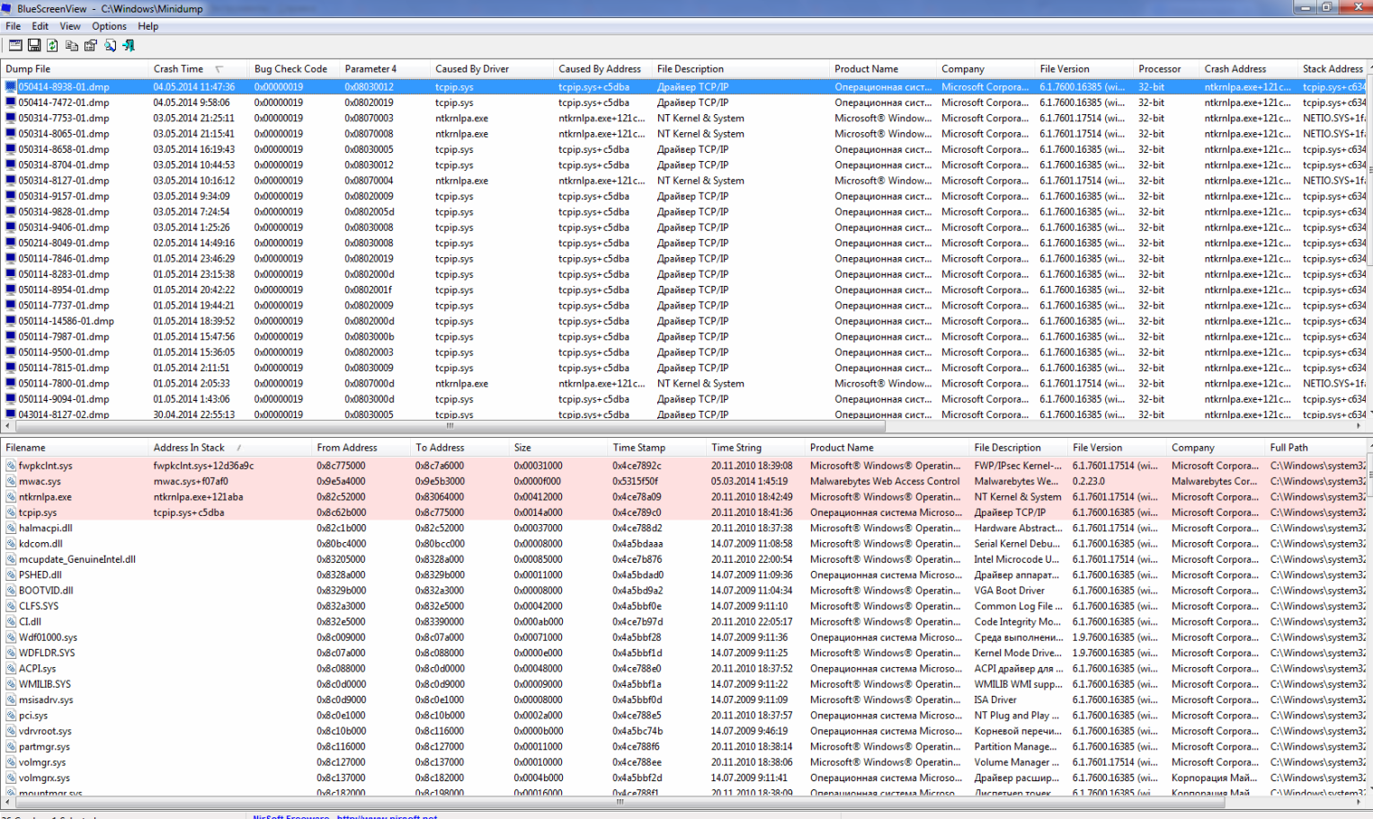Refresh the crash list with the toolbar icon
The width and height of the screenshot is (1373, 819).
[x=52, y=45]
